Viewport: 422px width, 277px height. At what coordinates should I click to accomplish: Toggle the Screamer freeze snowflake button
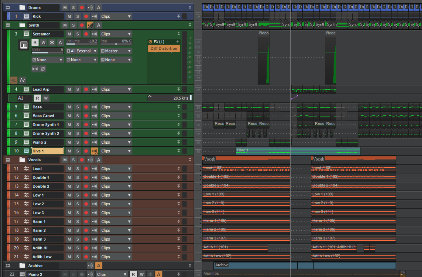point(52,43)
